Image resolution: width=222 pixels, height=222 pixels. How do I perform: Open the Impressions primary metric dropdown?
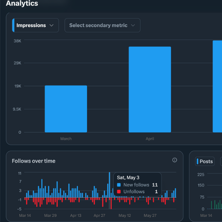(36, 25)
